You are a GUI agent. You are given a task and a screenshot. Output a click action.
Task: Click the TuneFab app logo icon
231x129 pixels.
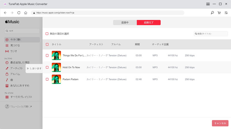(5, 4)
